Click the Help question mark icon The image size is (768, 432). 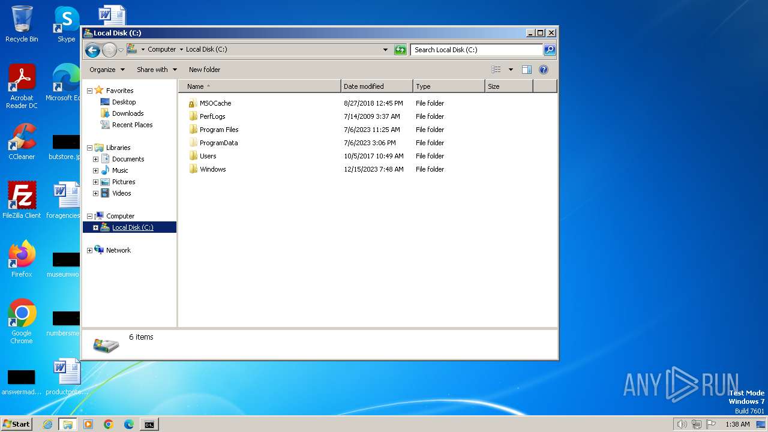pyautogui.click(x=544, y=70)
